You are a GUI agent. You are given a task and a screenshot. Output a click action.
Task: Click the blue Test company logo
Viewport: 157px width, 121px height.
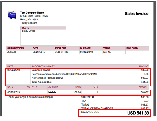pyautogui.click(x=12, y=15)
